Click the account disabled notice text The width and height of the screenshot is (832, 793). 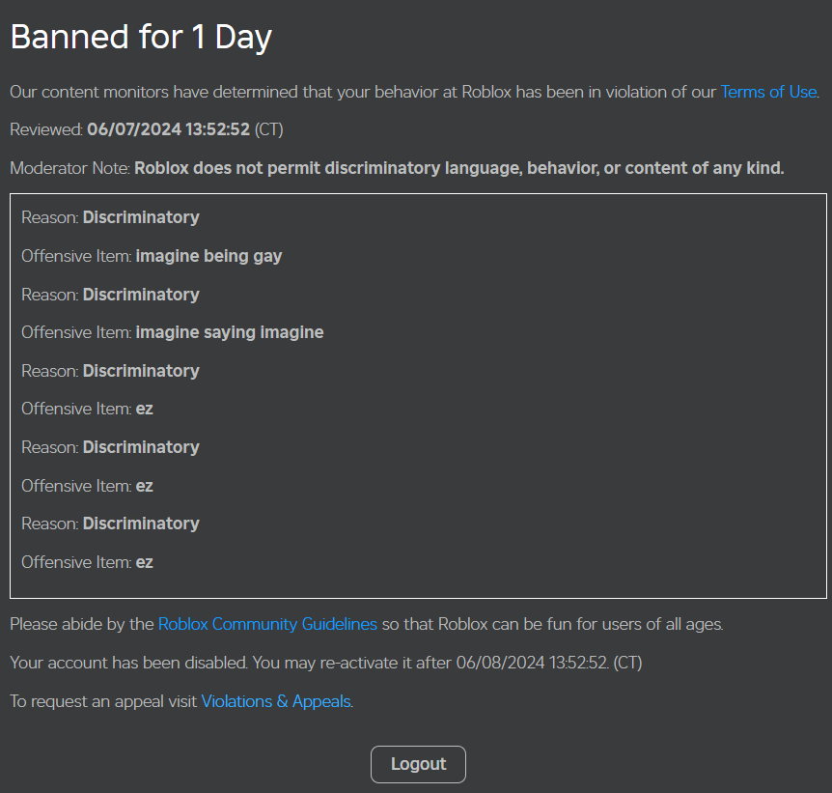coord(325,663)
